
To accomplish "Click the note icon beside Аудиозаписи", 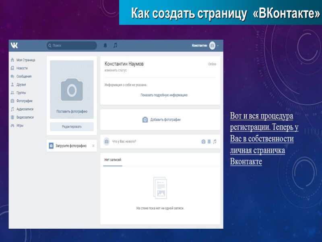I will (12, 109).
